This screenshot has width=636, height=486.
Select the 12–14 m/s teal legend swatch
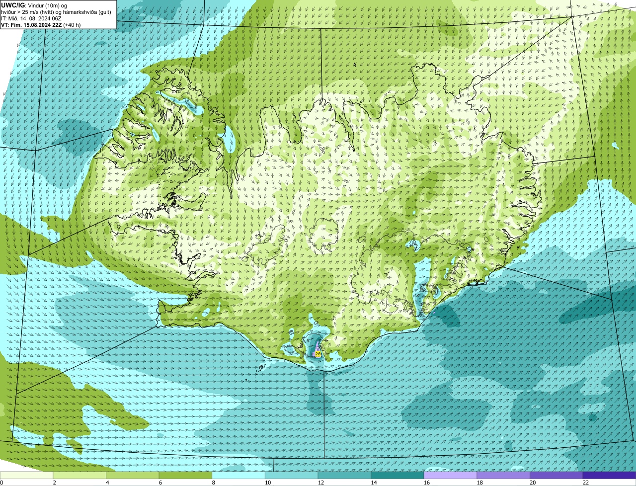[344, 475]
